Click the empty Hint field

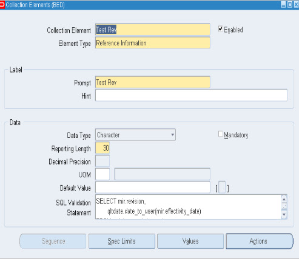point(191,95)
